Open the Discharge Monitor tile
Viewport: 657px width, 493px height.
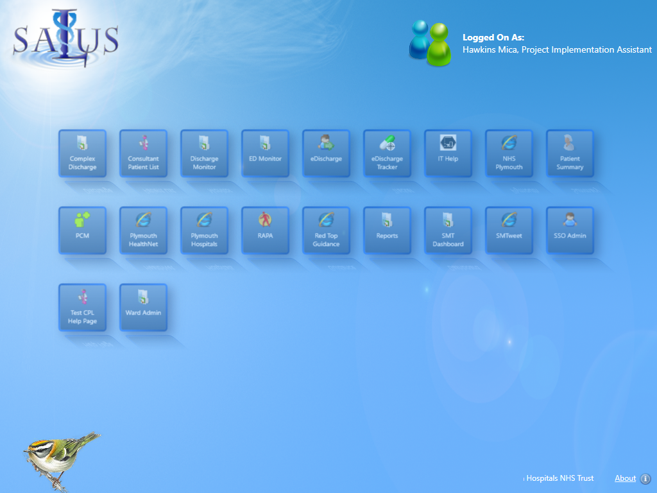point(204,153)
